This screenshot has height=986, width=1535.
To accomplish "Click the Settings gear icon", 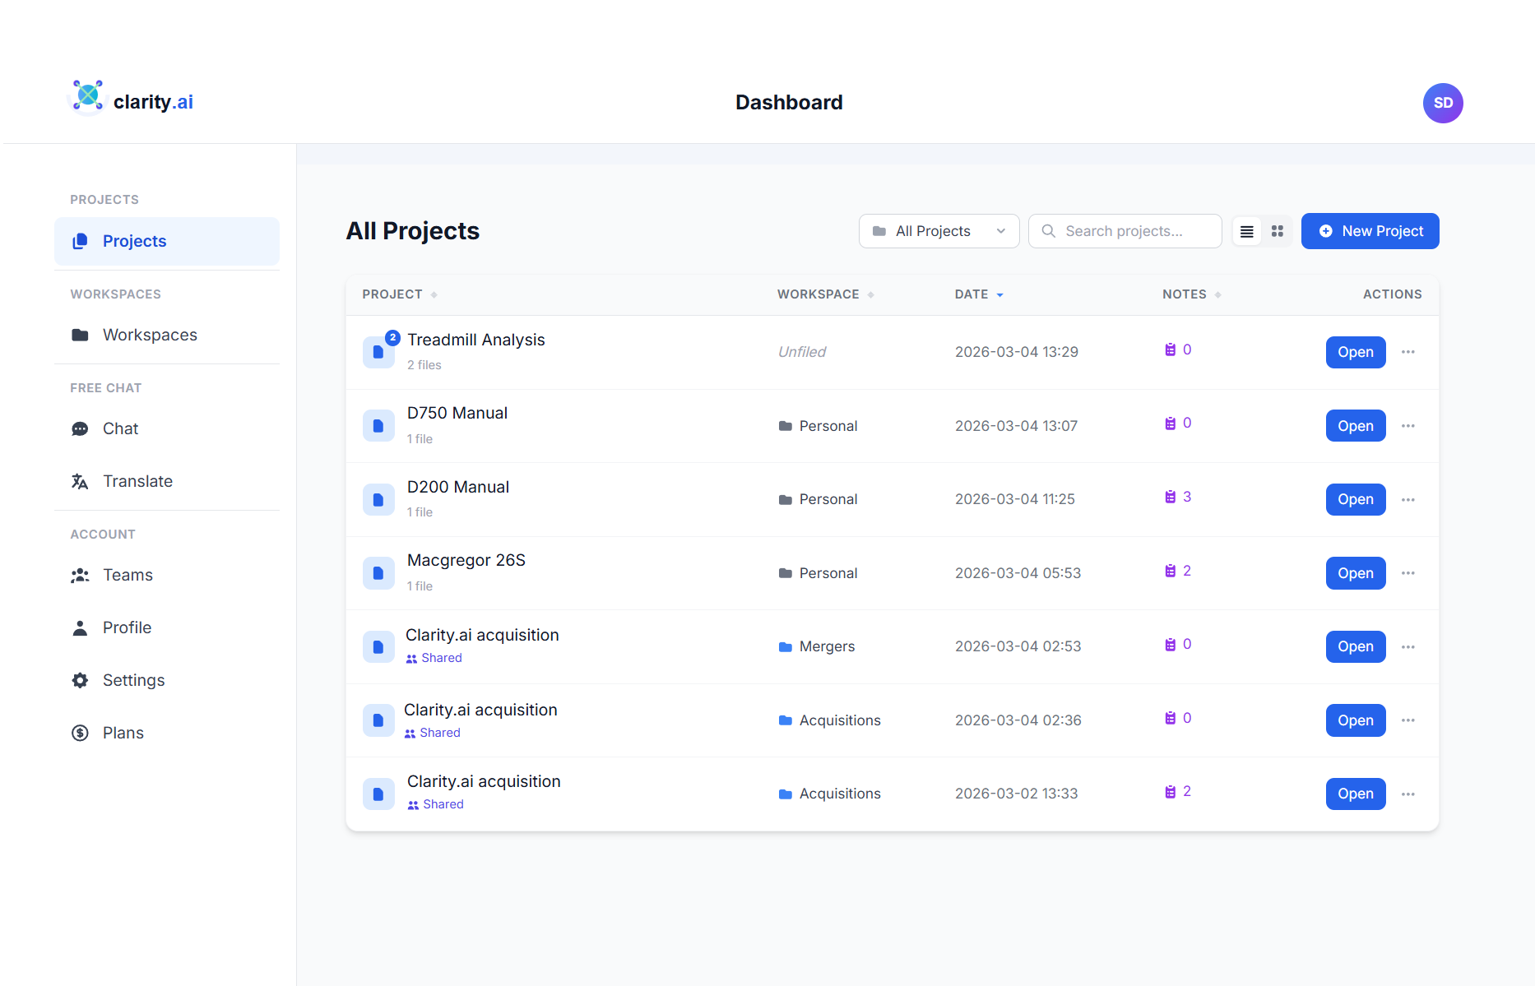I will tap(80, 680).
